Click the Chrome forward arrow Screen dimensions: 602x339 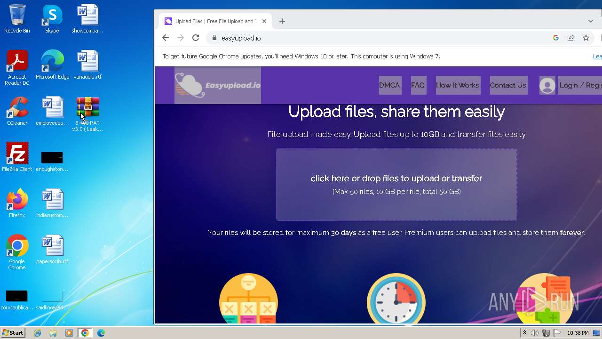[x=180, y=38]
